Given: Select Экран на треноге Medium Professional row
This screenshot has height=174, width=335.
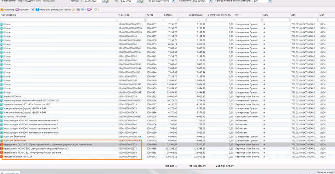Looking at the screenshot, I should click(167, 100).
